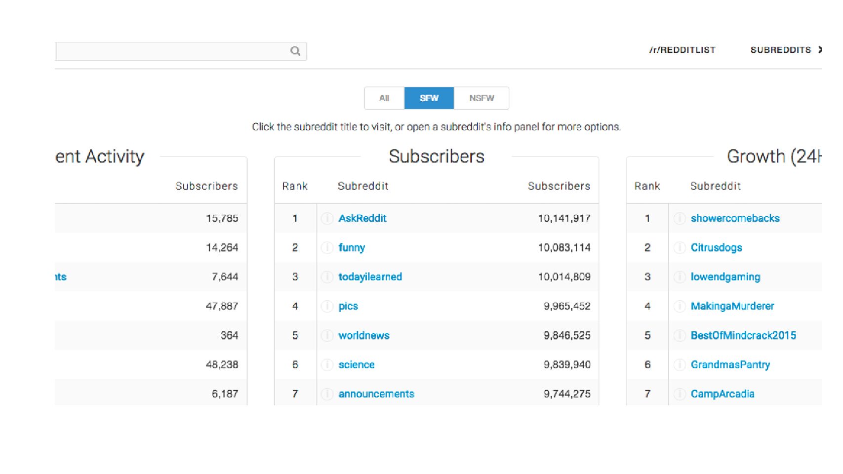
Task: Visit the funny subreddit
Action: point(352,247)
